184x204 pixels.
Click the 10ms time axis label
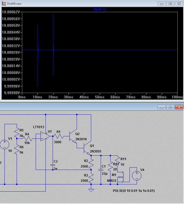tap(38, 97)
